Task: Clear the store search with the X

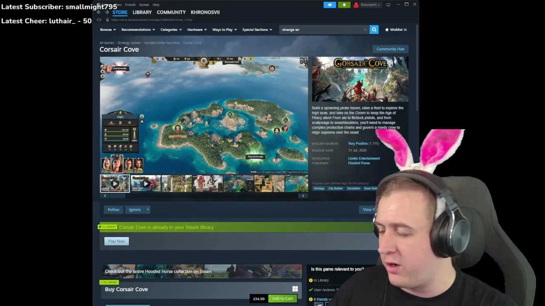Action: coord(365,30)
